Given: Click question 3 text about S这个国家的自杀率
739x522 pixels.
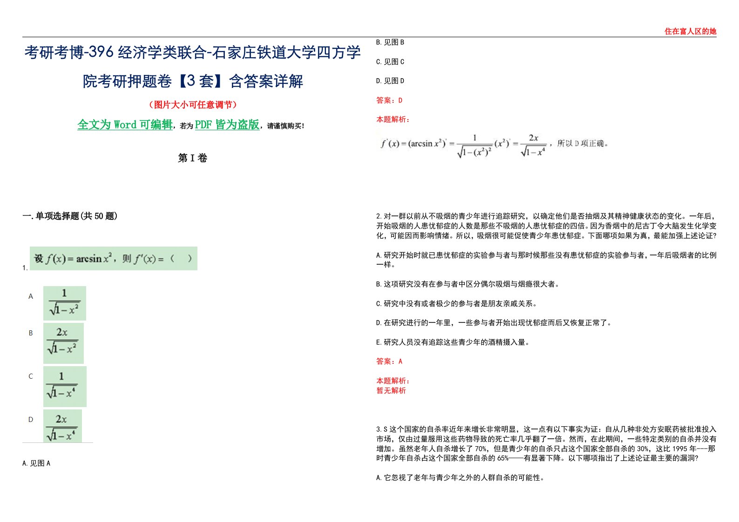Looking at the screenshot, I should (546, 444).
